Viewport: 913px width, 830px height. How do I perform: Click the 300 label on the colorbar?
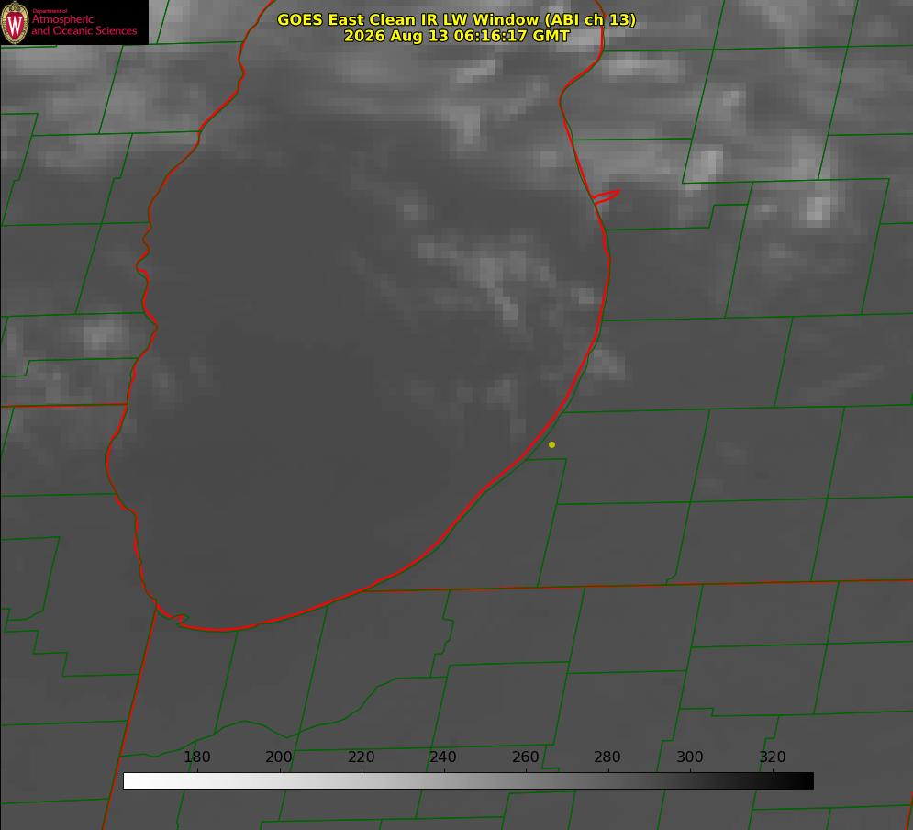pos(689,757)
